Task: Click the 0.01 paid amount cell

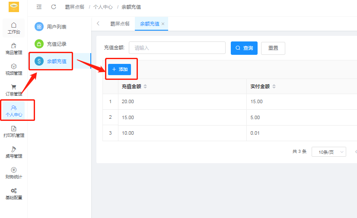Action: [x=255, y=133]
